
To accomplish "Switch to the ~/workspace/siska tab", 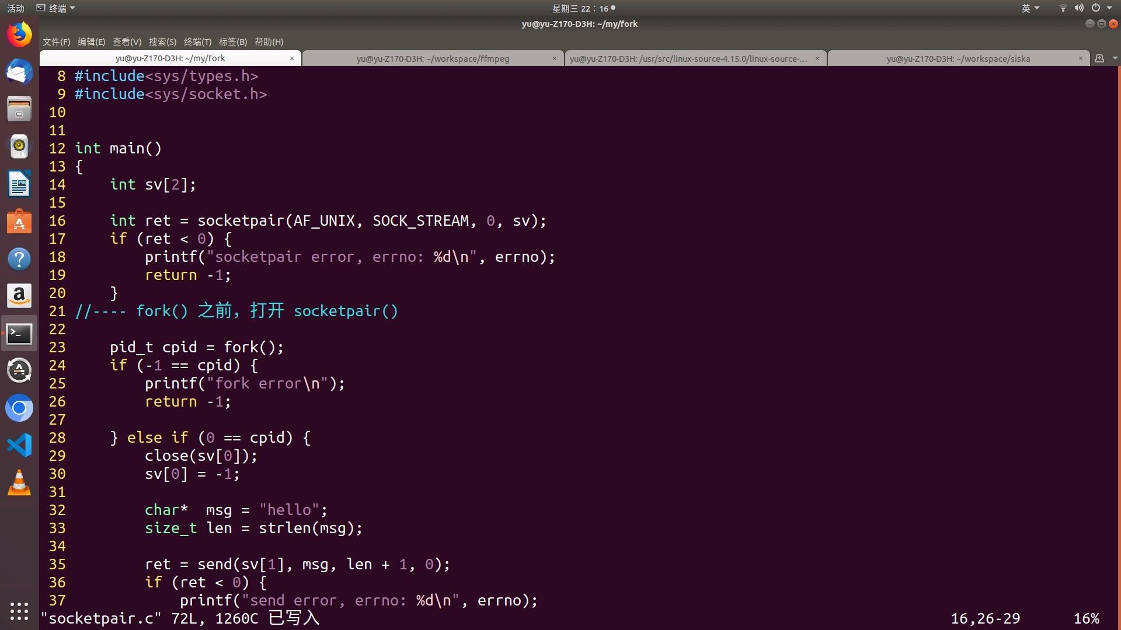I will click(958, 58).
